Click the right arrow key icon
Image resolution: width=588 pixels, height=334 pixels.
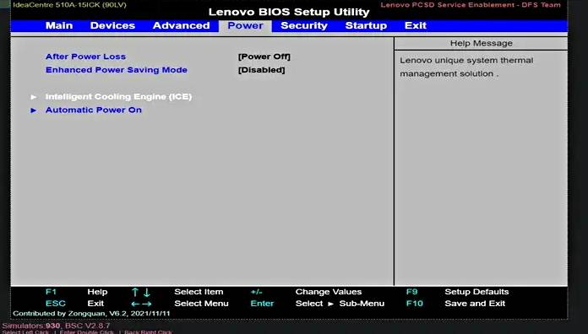(147, 304)
